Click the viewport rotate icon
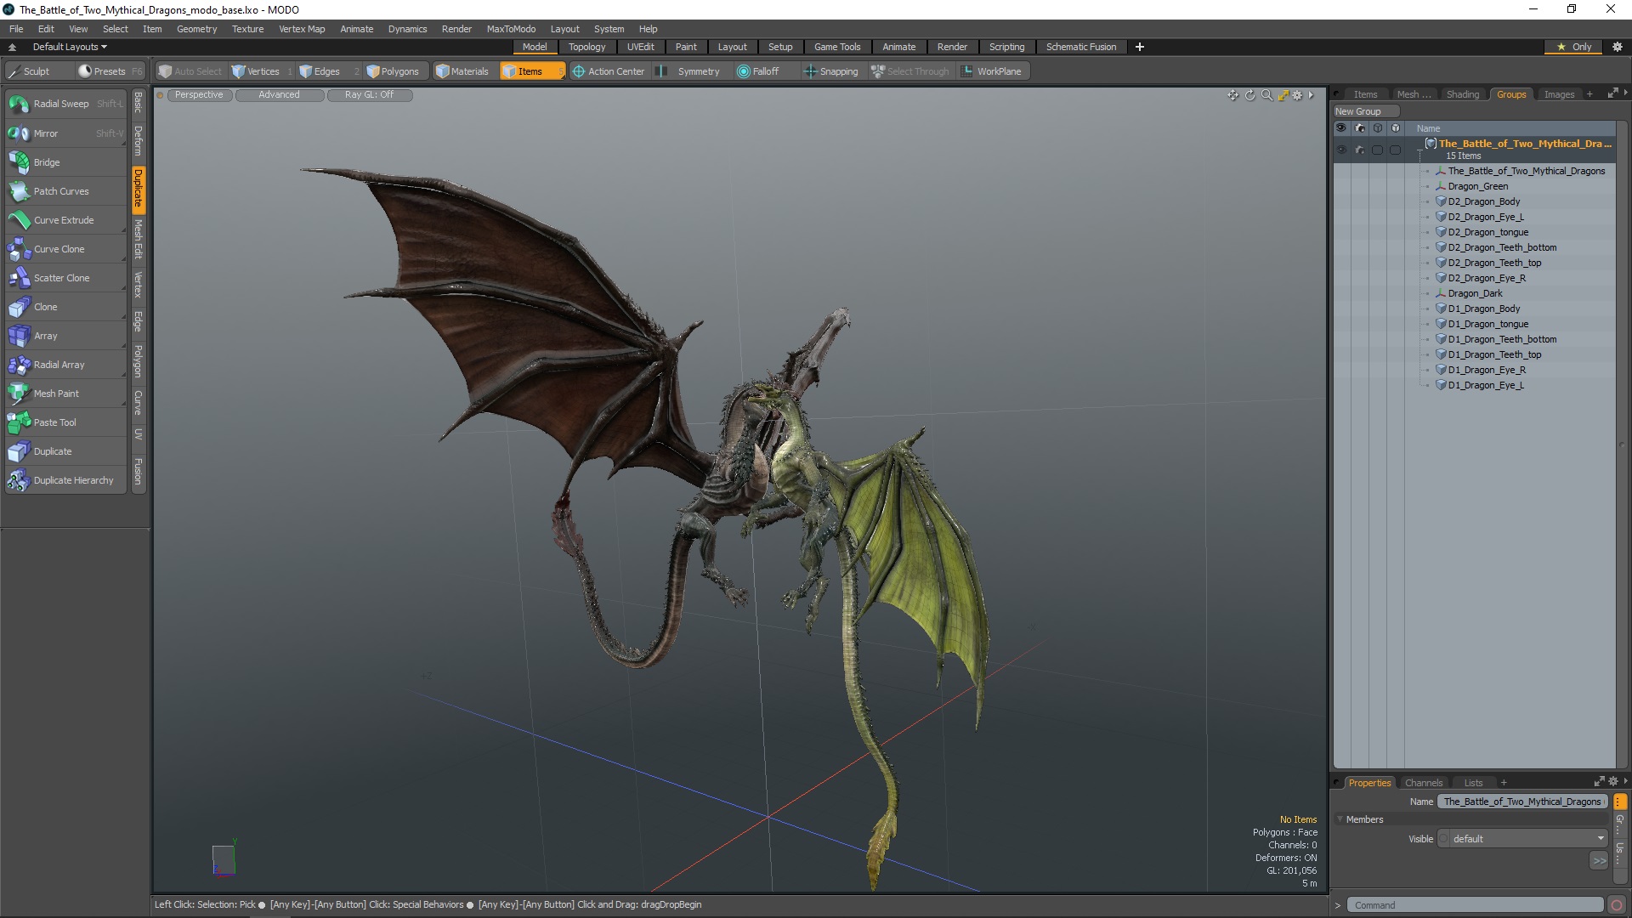The image size is (1632, 918). point(1249,95)
